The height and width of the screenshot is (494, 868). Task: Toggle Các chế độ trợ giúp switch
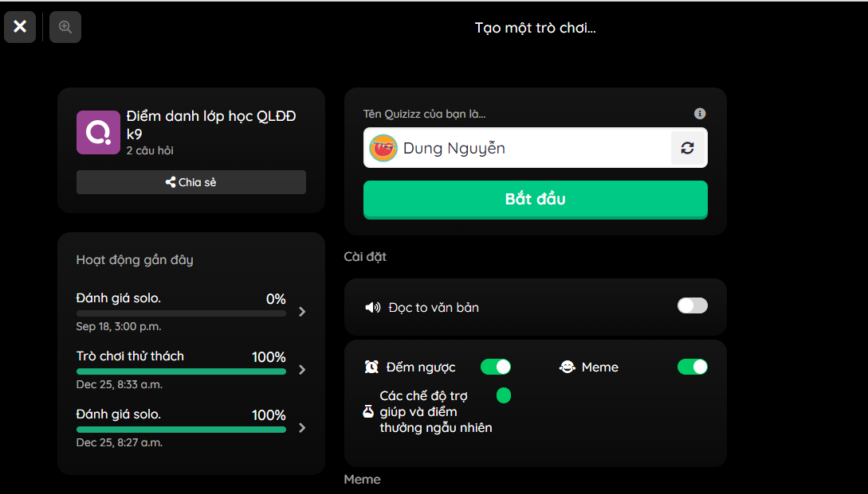pyautogui.click(x=504, y=395)
